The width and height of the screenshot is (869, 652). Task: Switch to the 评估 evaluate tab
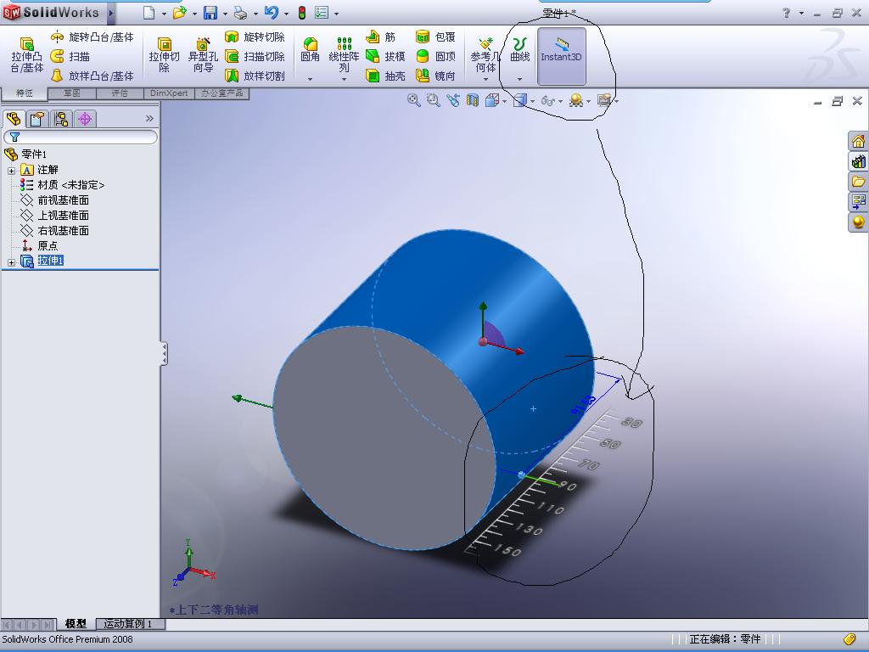(x=120, y=93)
